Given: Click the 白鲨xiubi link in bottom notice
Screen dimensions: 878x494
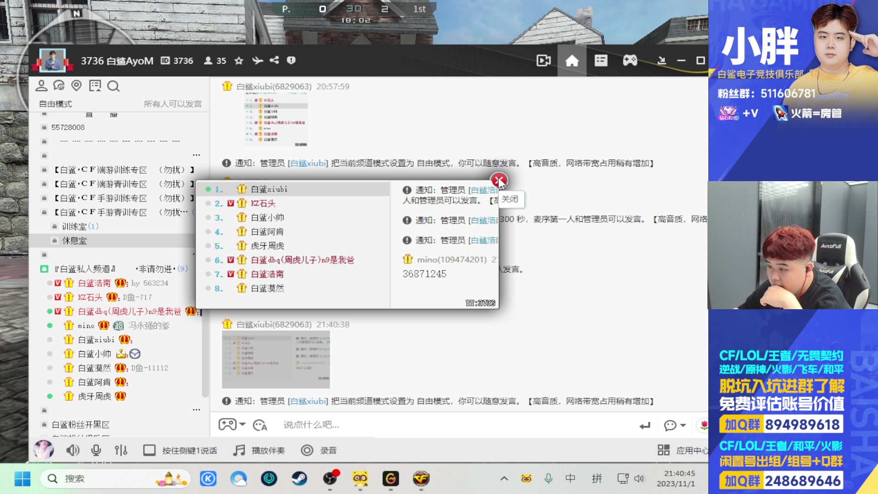Looking at the screenshot, I should (308, 401).
